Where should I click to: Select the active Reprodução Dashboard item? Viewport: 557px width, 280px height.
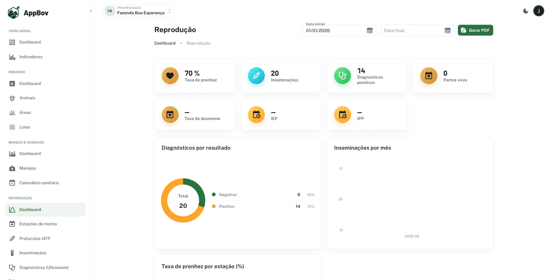45,210
